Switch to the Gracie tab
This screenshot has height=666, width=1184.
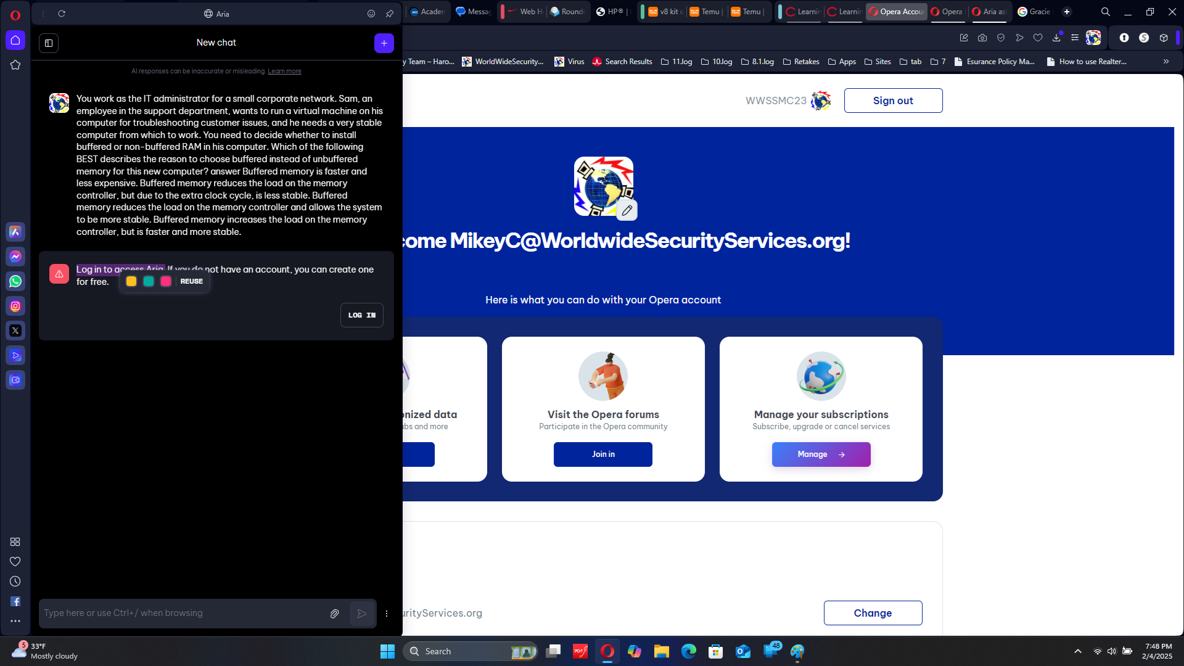click(x=1034, y=12)
